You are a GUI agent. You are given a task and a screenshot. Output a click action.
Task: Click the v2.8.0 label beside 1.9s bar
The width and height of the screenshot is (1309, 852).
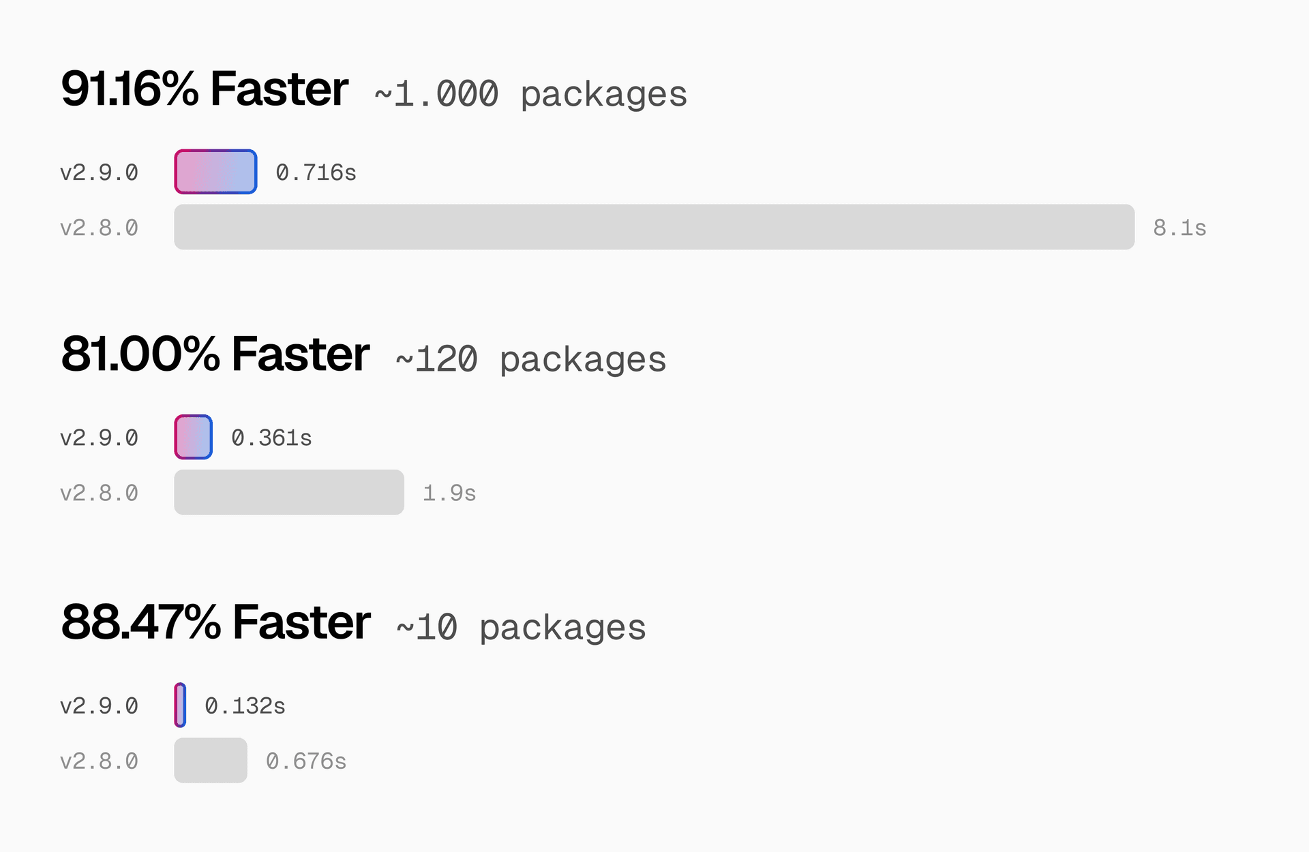pos(99,493)
